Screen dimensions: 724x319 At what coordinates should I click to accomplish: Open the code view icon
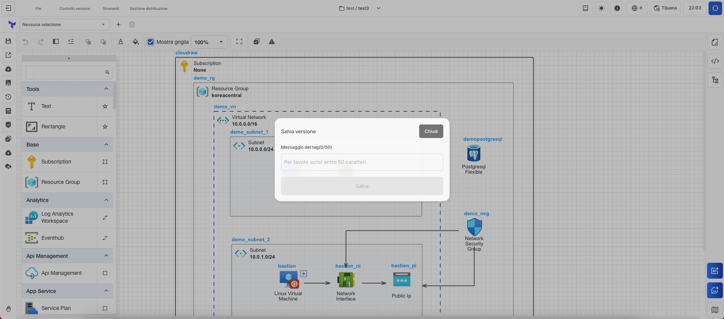pyautogui.click(x=715, y=61)
